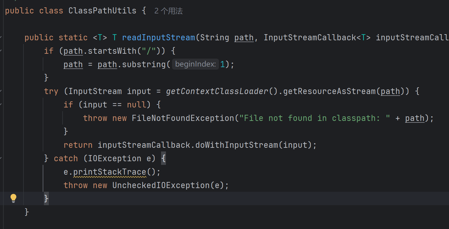
Task: Click the getResourceAsStream method call
Action: 329,91
